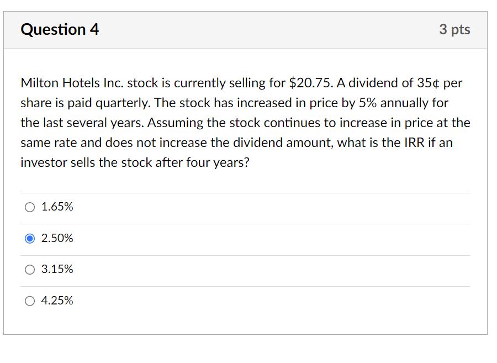Click the 3 pts points label
This screenshot has height=363, width=497.
click(x=454, y=30)
